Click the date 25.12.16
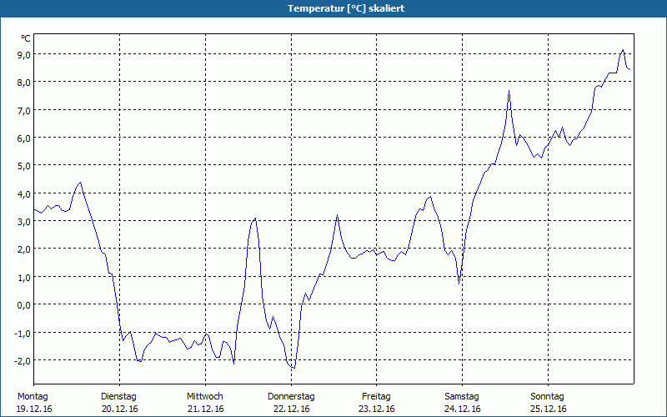The height and width of the screenshot is (417, 667). [548, 409]
